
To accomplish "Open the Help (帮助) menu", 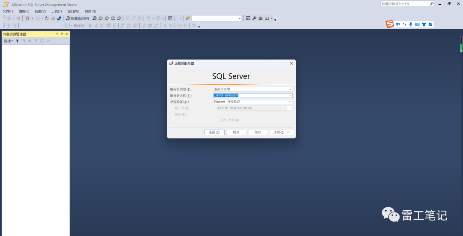I will coord(90,11).
